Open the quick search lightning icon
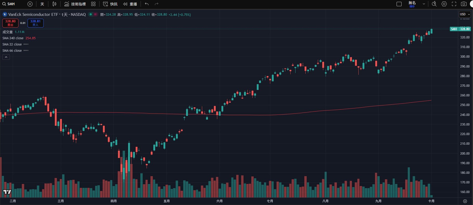The image size is (473, 205). pos(434,4)
